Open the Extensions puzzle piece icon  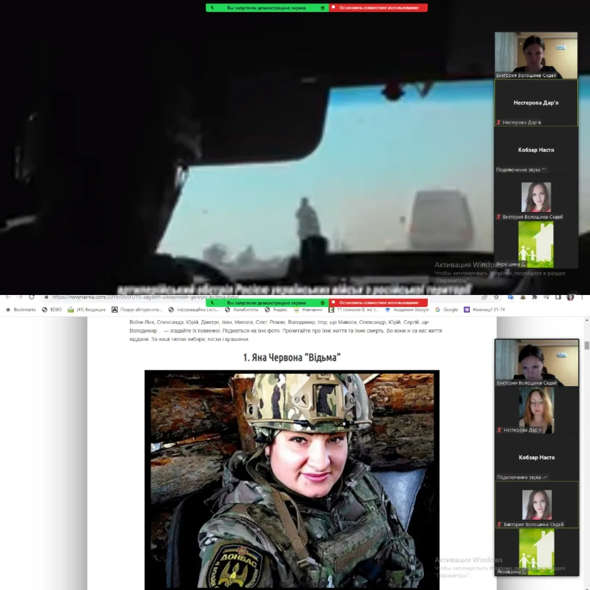pyautogui.click(x=534, y=297)
